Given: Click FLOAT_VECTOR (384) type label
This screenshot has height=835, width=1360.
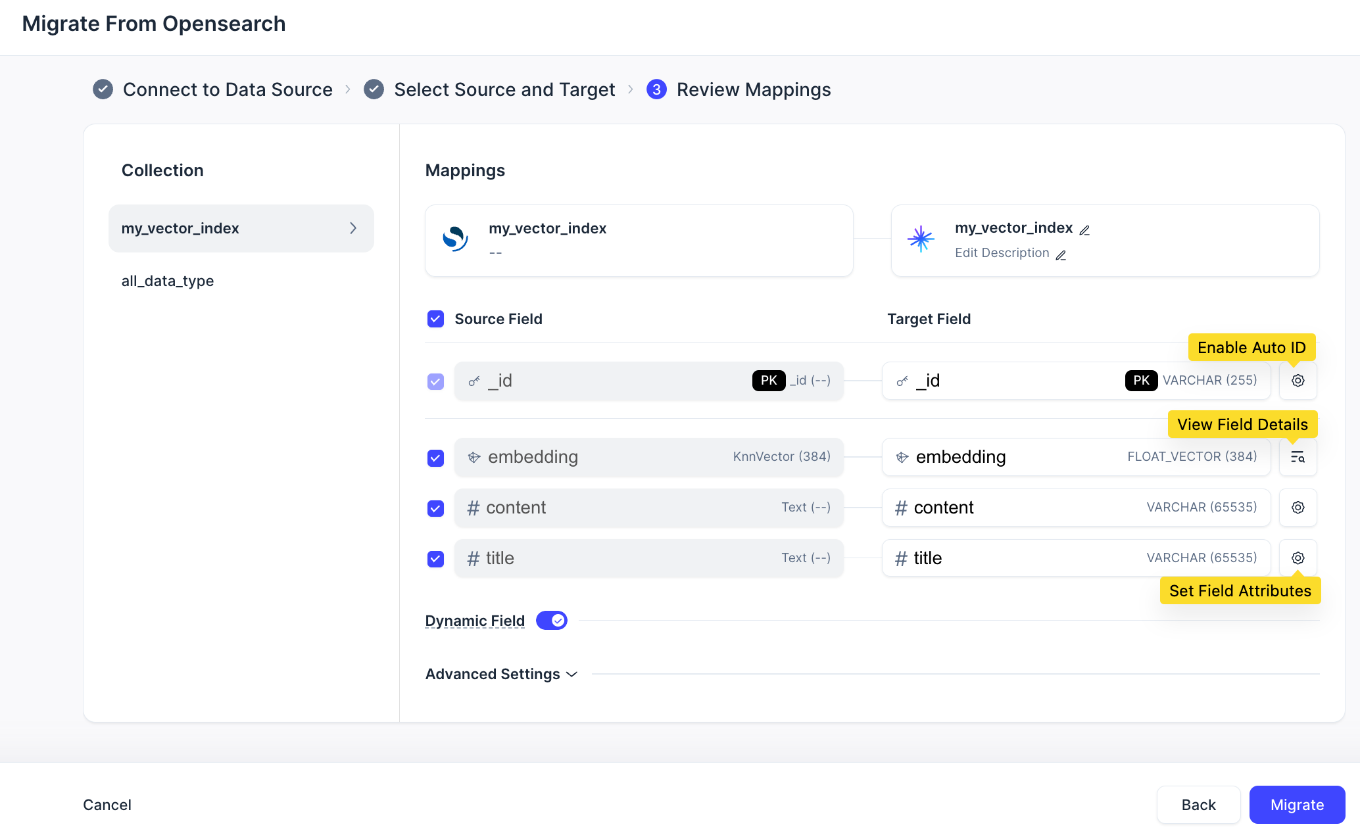Looking at the screenshot, I should pyautogui.click(x=1192, y=457).
